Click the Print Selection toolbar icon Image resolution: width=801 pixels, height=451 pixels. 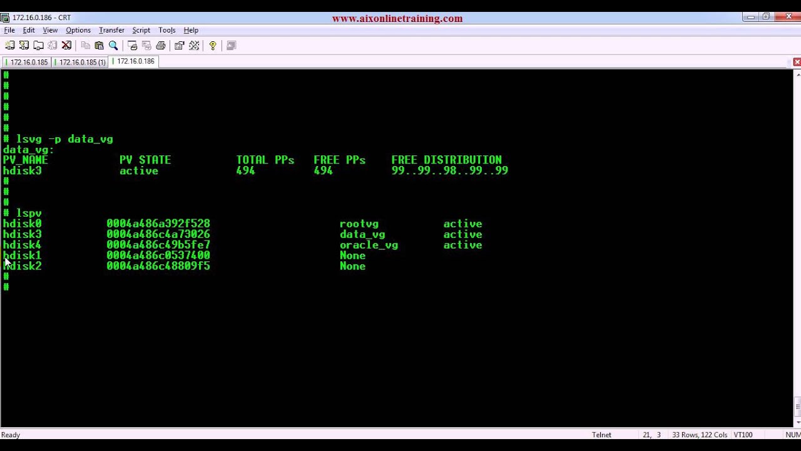tap(146, 46)
